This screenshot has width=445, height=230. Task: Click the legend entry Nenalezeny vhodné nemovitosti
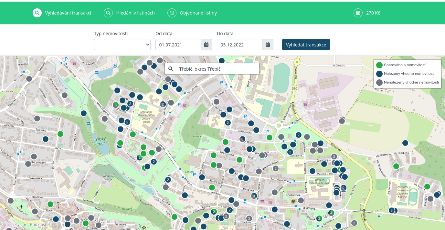408,82
